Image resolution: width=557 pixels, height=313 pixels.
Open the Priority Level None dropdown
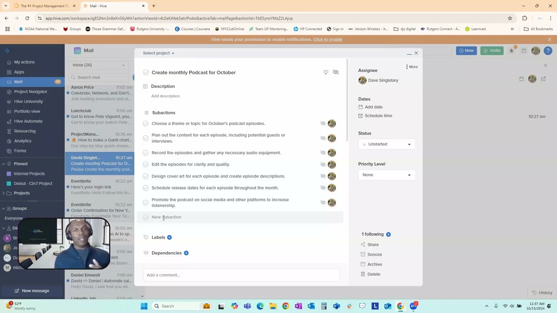[386, 175]
